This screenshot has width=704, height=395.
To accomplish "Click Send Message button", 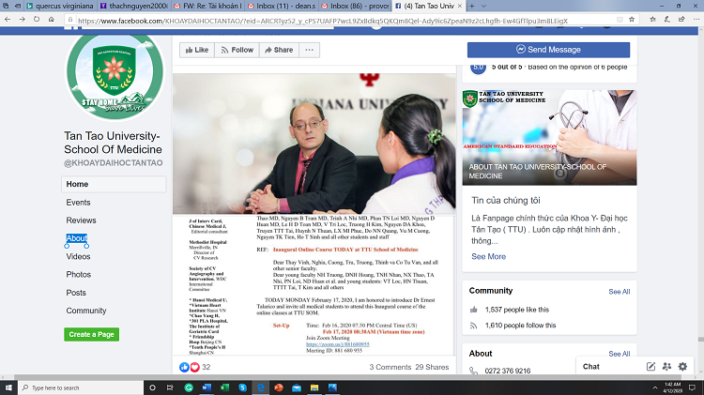I will pos(549,50).
